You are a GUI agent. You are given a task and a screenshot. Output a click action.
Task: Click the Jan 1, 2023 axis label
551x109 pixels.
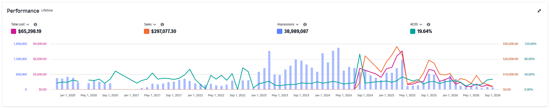(259, 95)
